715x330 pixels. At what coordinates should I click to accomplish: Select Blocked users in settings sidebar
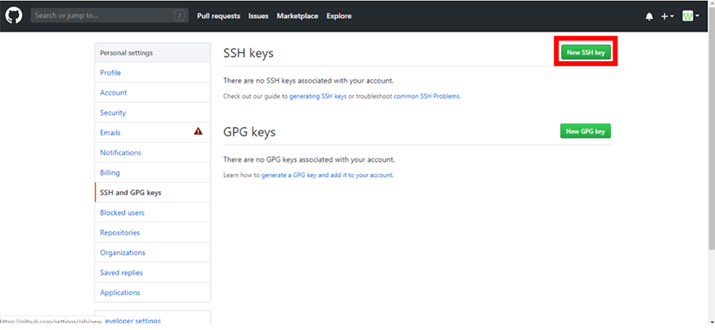coord(153,213)
